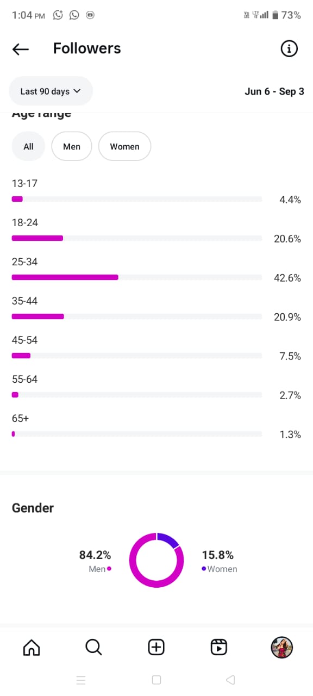Go to the Home tab icon
This screenshot has height=696, width=313.
[32, 647]
